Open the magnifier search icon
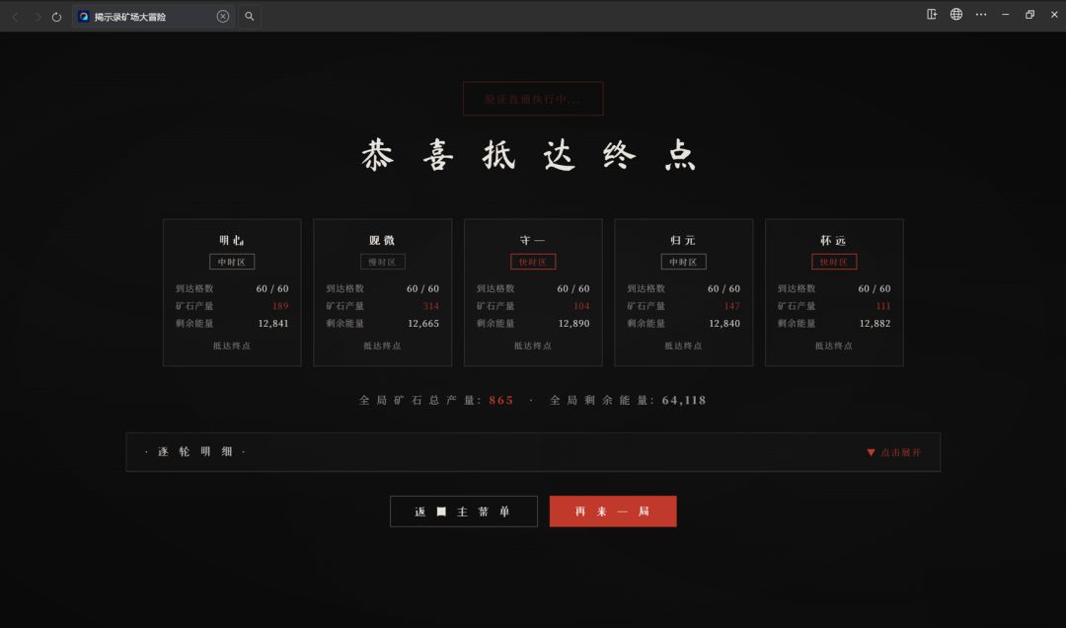The width and height of the screenshot is (1066, 628). coord(250,17)
